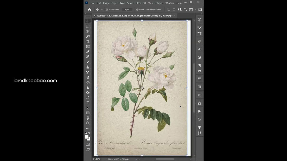Image resolution: width=287 pixels, height=161 pixels.
Task: Click the Share document icon
Action: (x=200, y=9)
